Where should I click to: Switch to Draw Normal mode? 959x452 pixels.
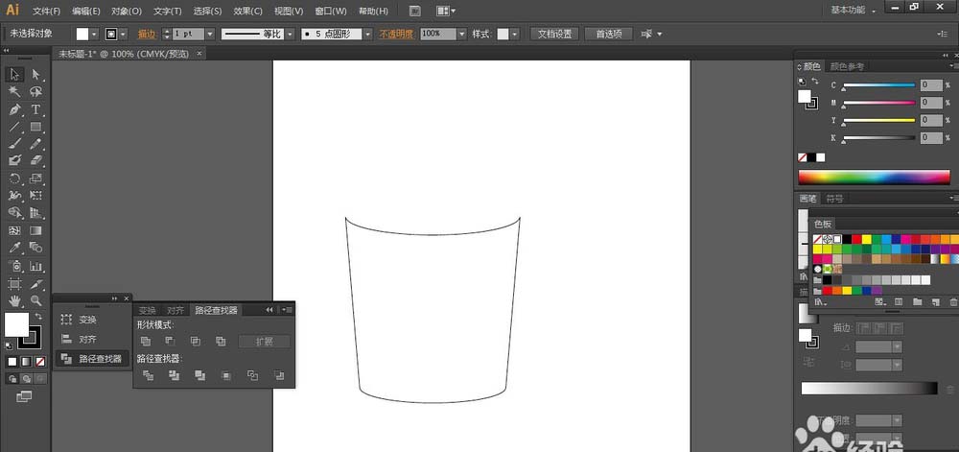[12, 379]
